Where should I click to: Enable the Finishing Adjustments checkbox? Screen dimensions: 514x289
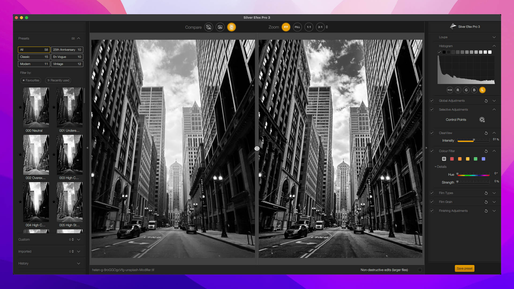tap(432, 211)
